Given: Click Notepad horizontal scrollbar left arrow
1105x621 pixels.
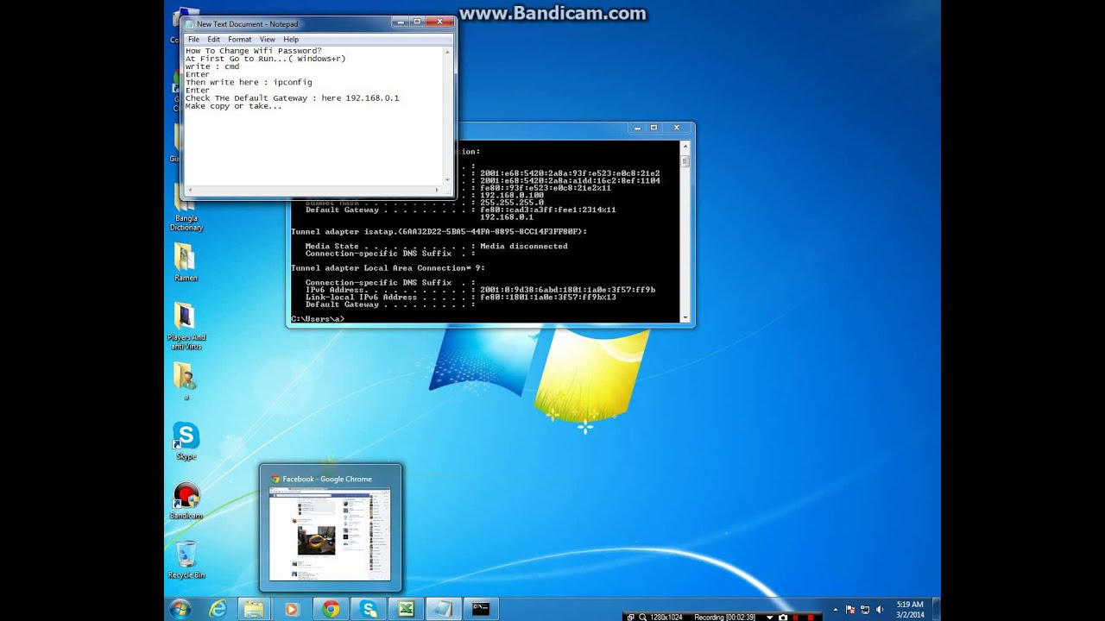Looking at the screenshot, I should pos(189,190).
